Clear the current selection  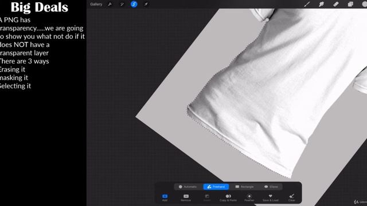point(292,197)
